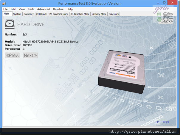Click the Back button
The height and width of the screenshot is (135, 180).
click(x=165, y=21)
